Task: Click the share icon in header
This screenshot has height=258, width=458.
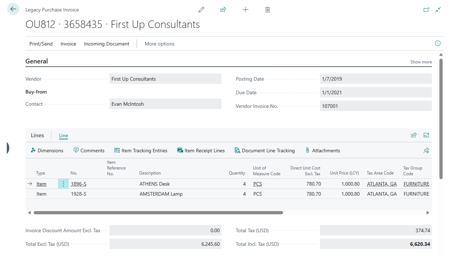Action: click(223, 10)
